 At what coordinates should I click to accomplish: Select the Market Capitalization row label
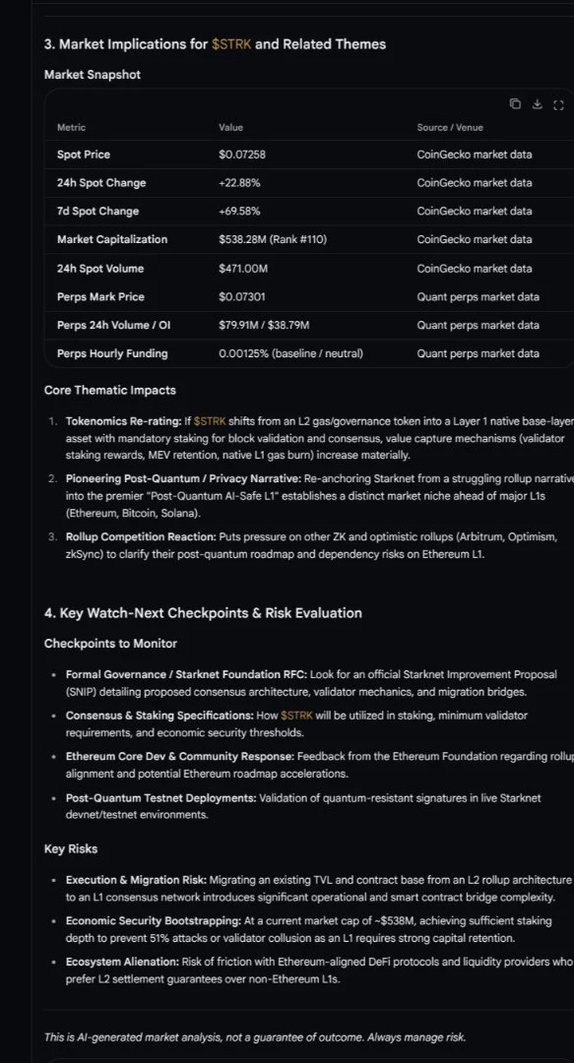[112, 239]
